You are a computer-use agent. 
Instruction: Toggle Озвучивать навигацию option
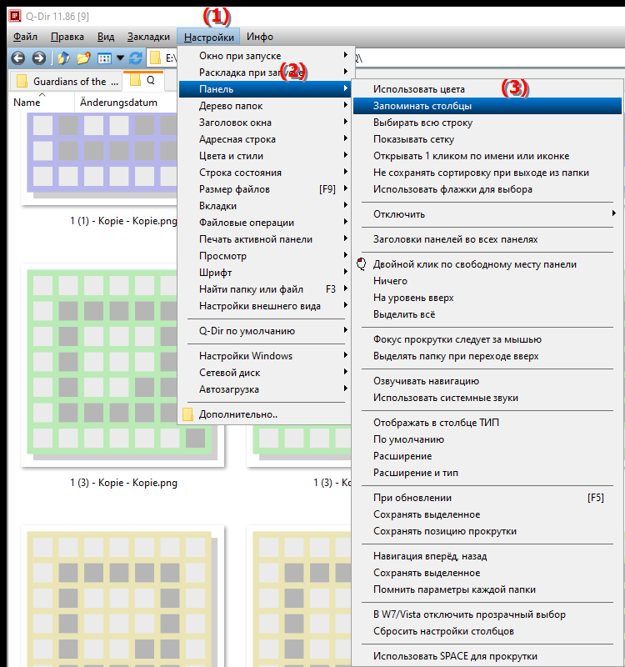pyautogui.click(x=487, y=381)
